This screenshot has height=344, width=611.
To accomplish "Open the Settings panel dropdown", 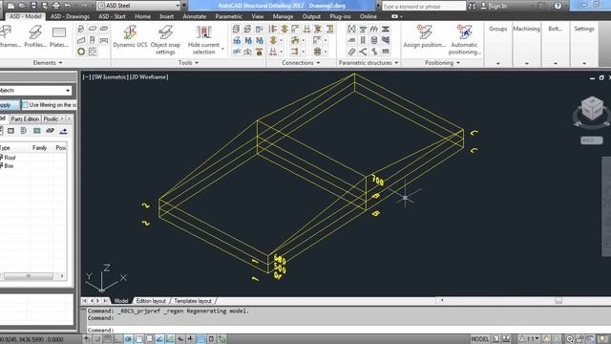I will (x=583, y=63).
